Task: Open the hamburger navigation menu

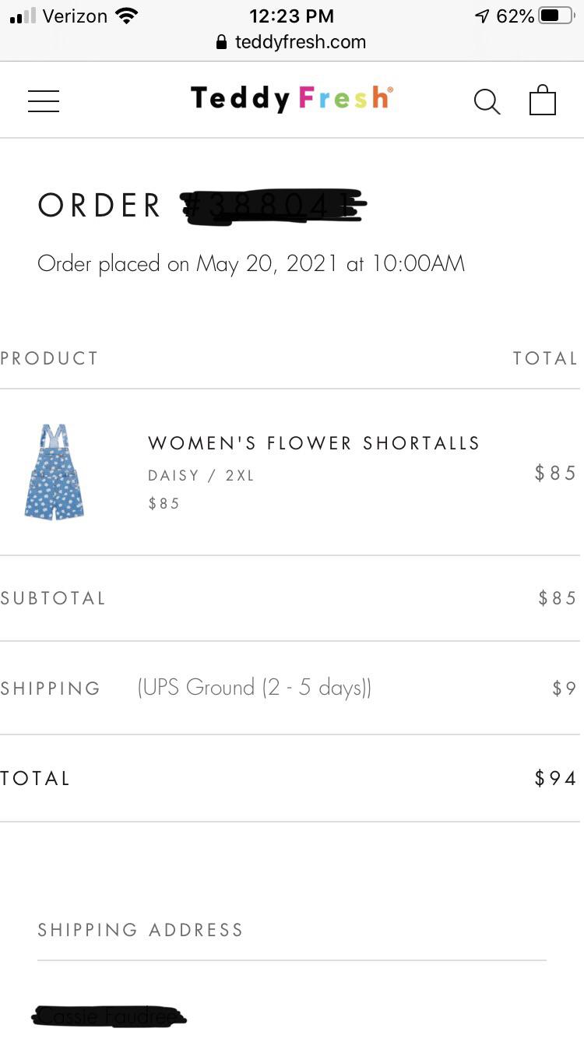Action: pyautogui.click(x=44, y=101)
